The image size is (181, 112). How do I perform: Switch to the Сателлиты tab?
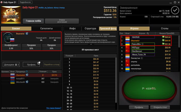(46, 28)
